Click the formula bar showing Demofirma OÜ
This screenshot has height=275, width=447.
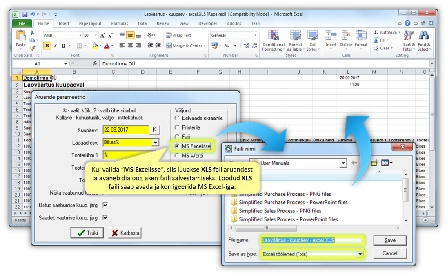264,64
